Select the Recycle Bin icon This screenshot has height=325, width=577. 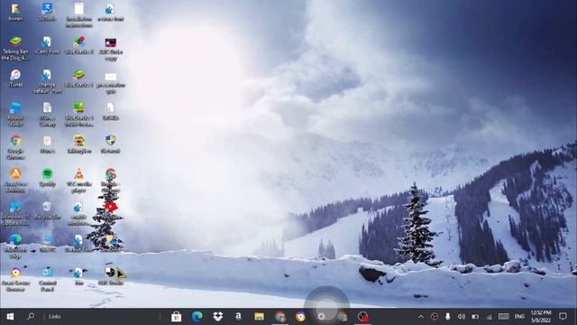[x=47, y=210]
